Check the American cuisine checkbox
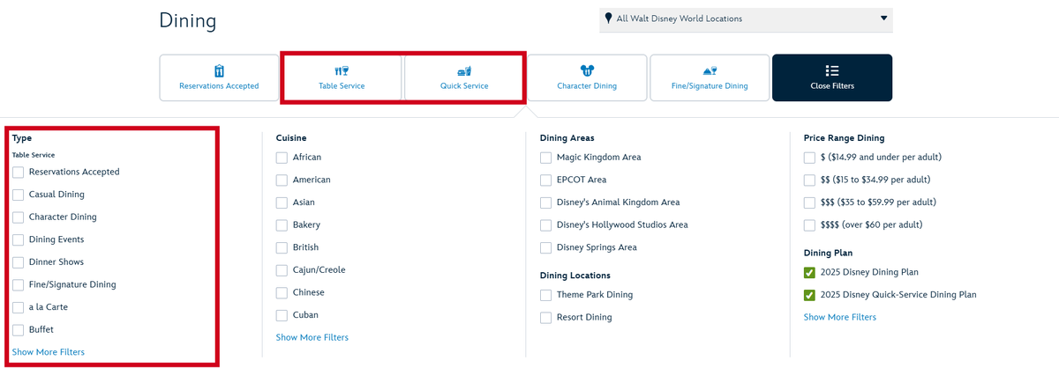This screenshot has width=1059, height=368. click(282, 180)
